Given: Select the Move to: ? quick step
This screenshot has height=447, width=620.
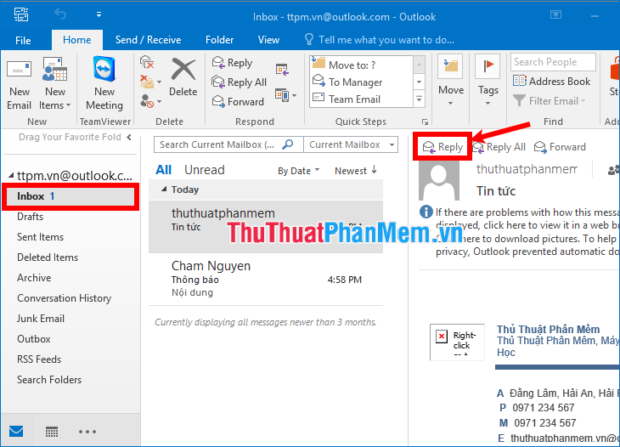Looking at the screenshot, I should click(361, 65).
